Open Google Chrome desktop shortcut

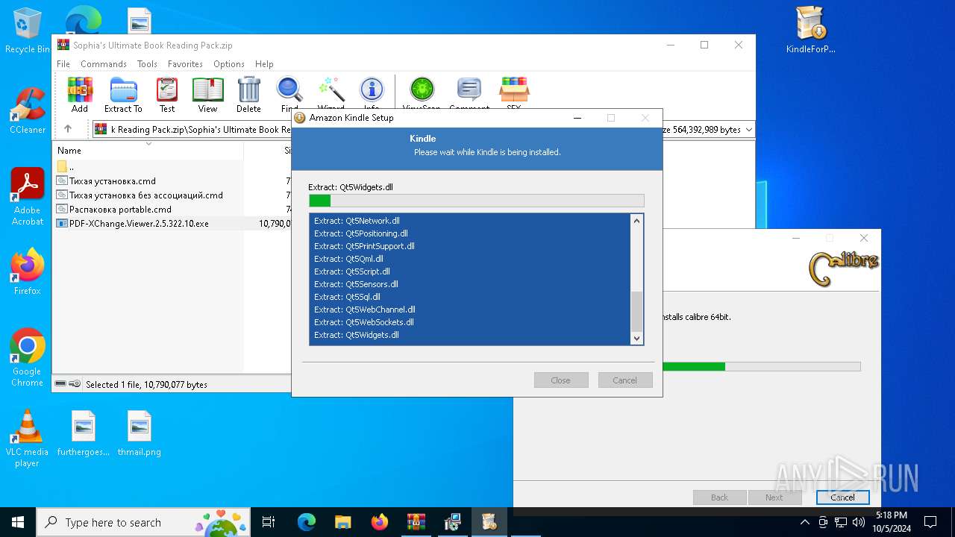click(x=28, y=358)
